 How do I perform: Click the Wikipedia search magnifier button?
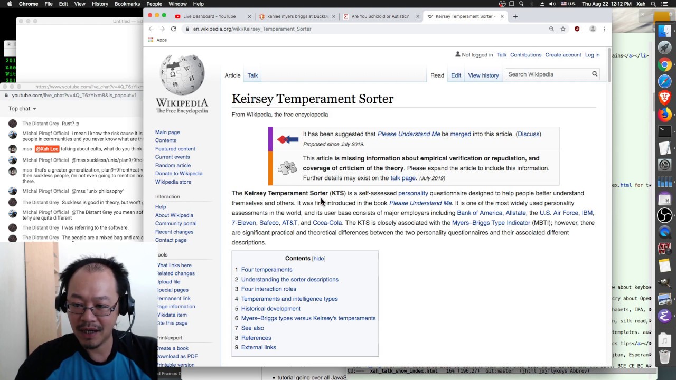595,74
